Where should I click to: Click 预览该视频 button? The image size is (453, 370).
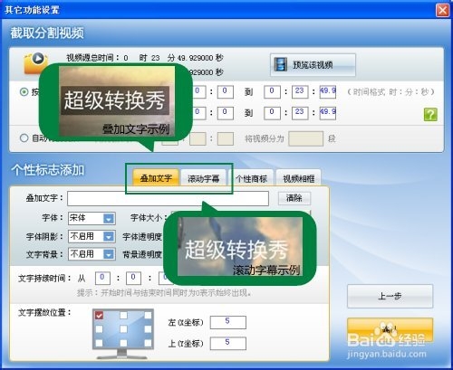(x=313, y=65)
